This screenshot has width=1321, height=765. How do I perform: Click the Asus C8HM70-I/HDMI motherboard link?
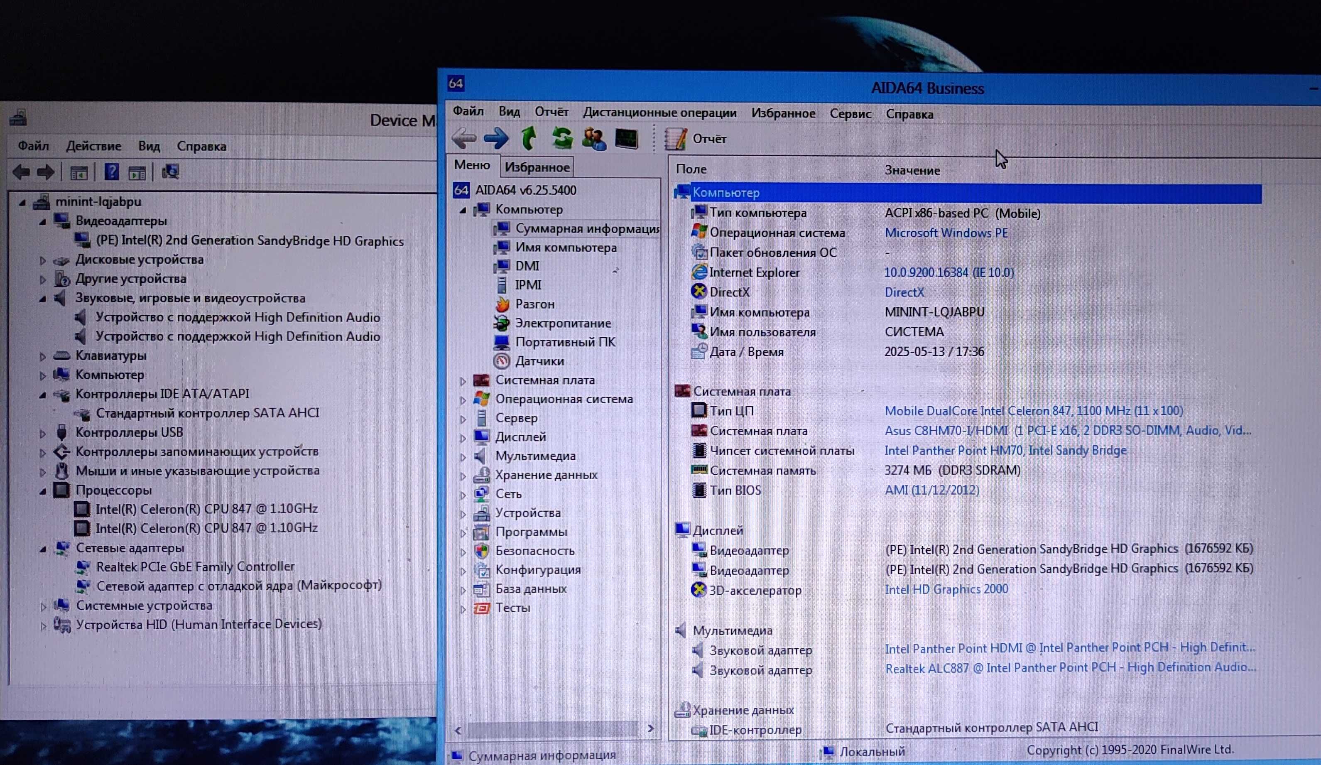click(x=1068, y=431)
